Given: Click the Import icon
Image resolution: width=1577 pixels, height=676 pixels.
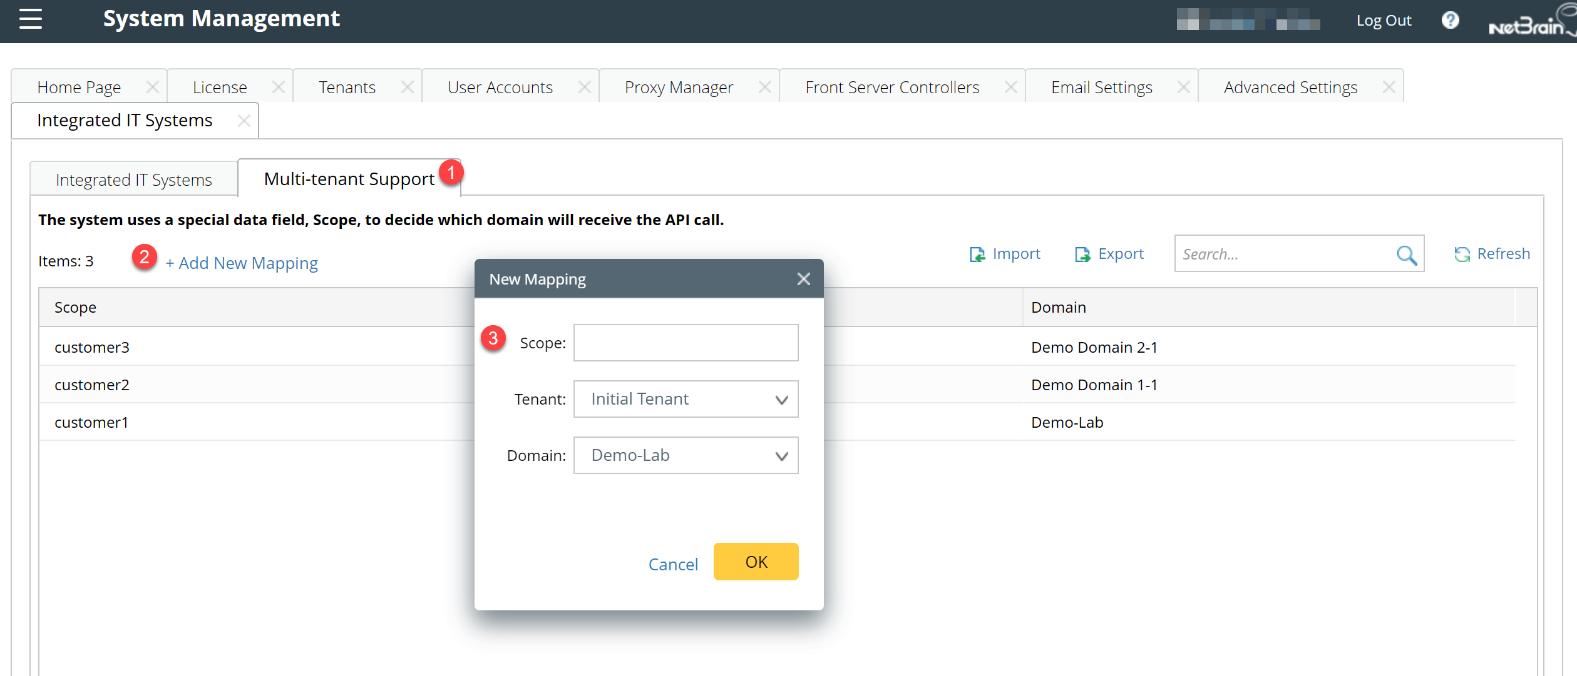Looking at the screenshot, I should tap(977, 255).
